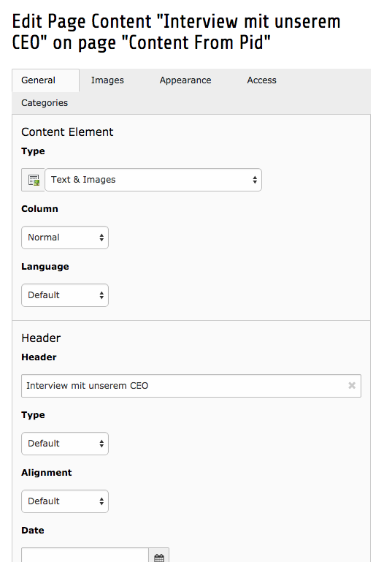Open the header Type dropdown
The image size is (384, 562).
tap(65, 444)
